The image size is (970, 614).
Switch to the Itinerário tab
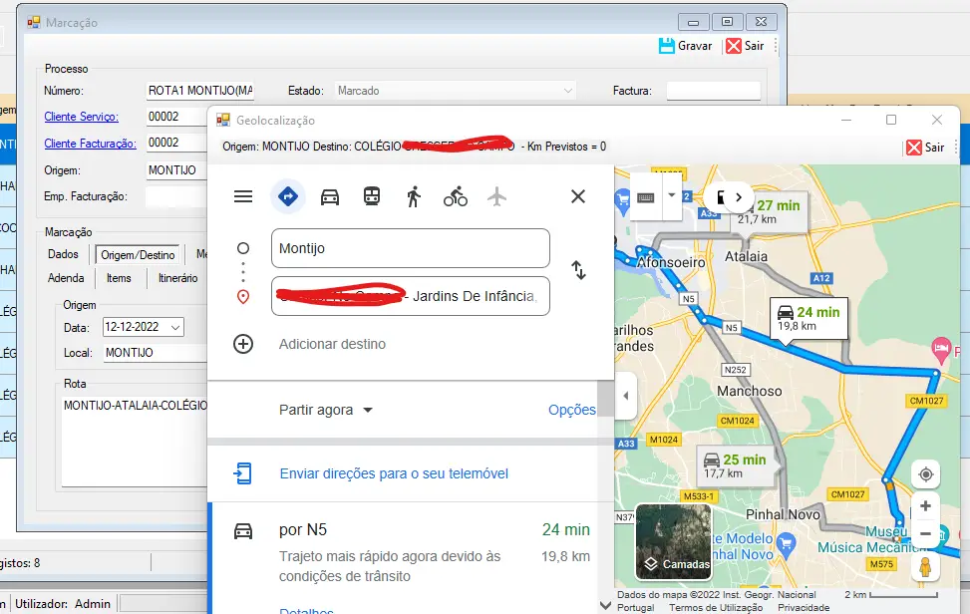(x=177, y=278)
